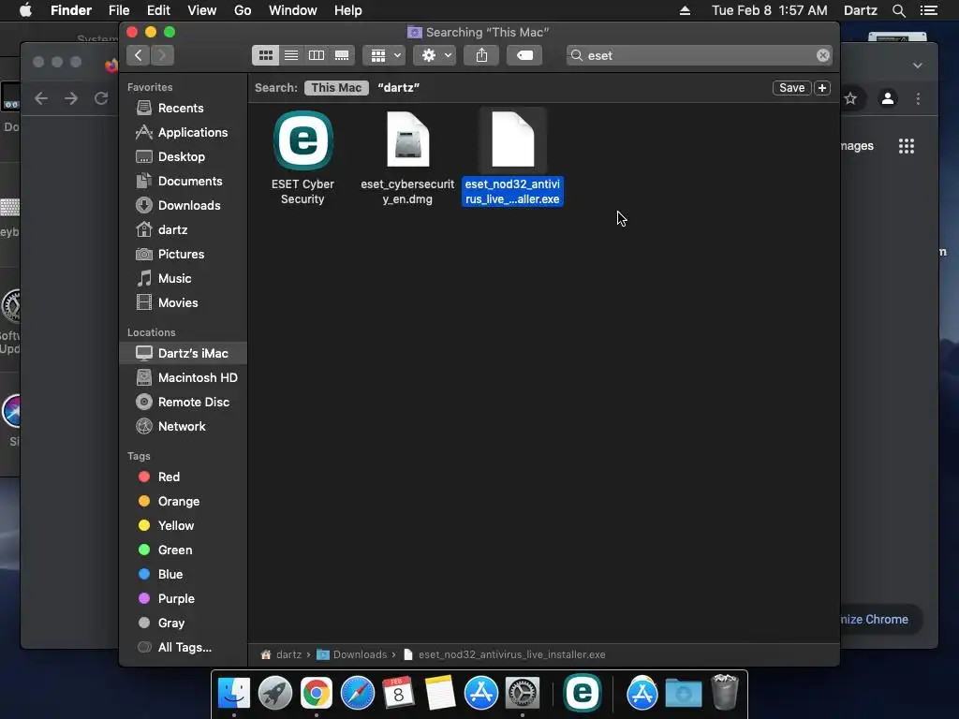
Task: Click the Share toolbar button
Action: point(482,55)
